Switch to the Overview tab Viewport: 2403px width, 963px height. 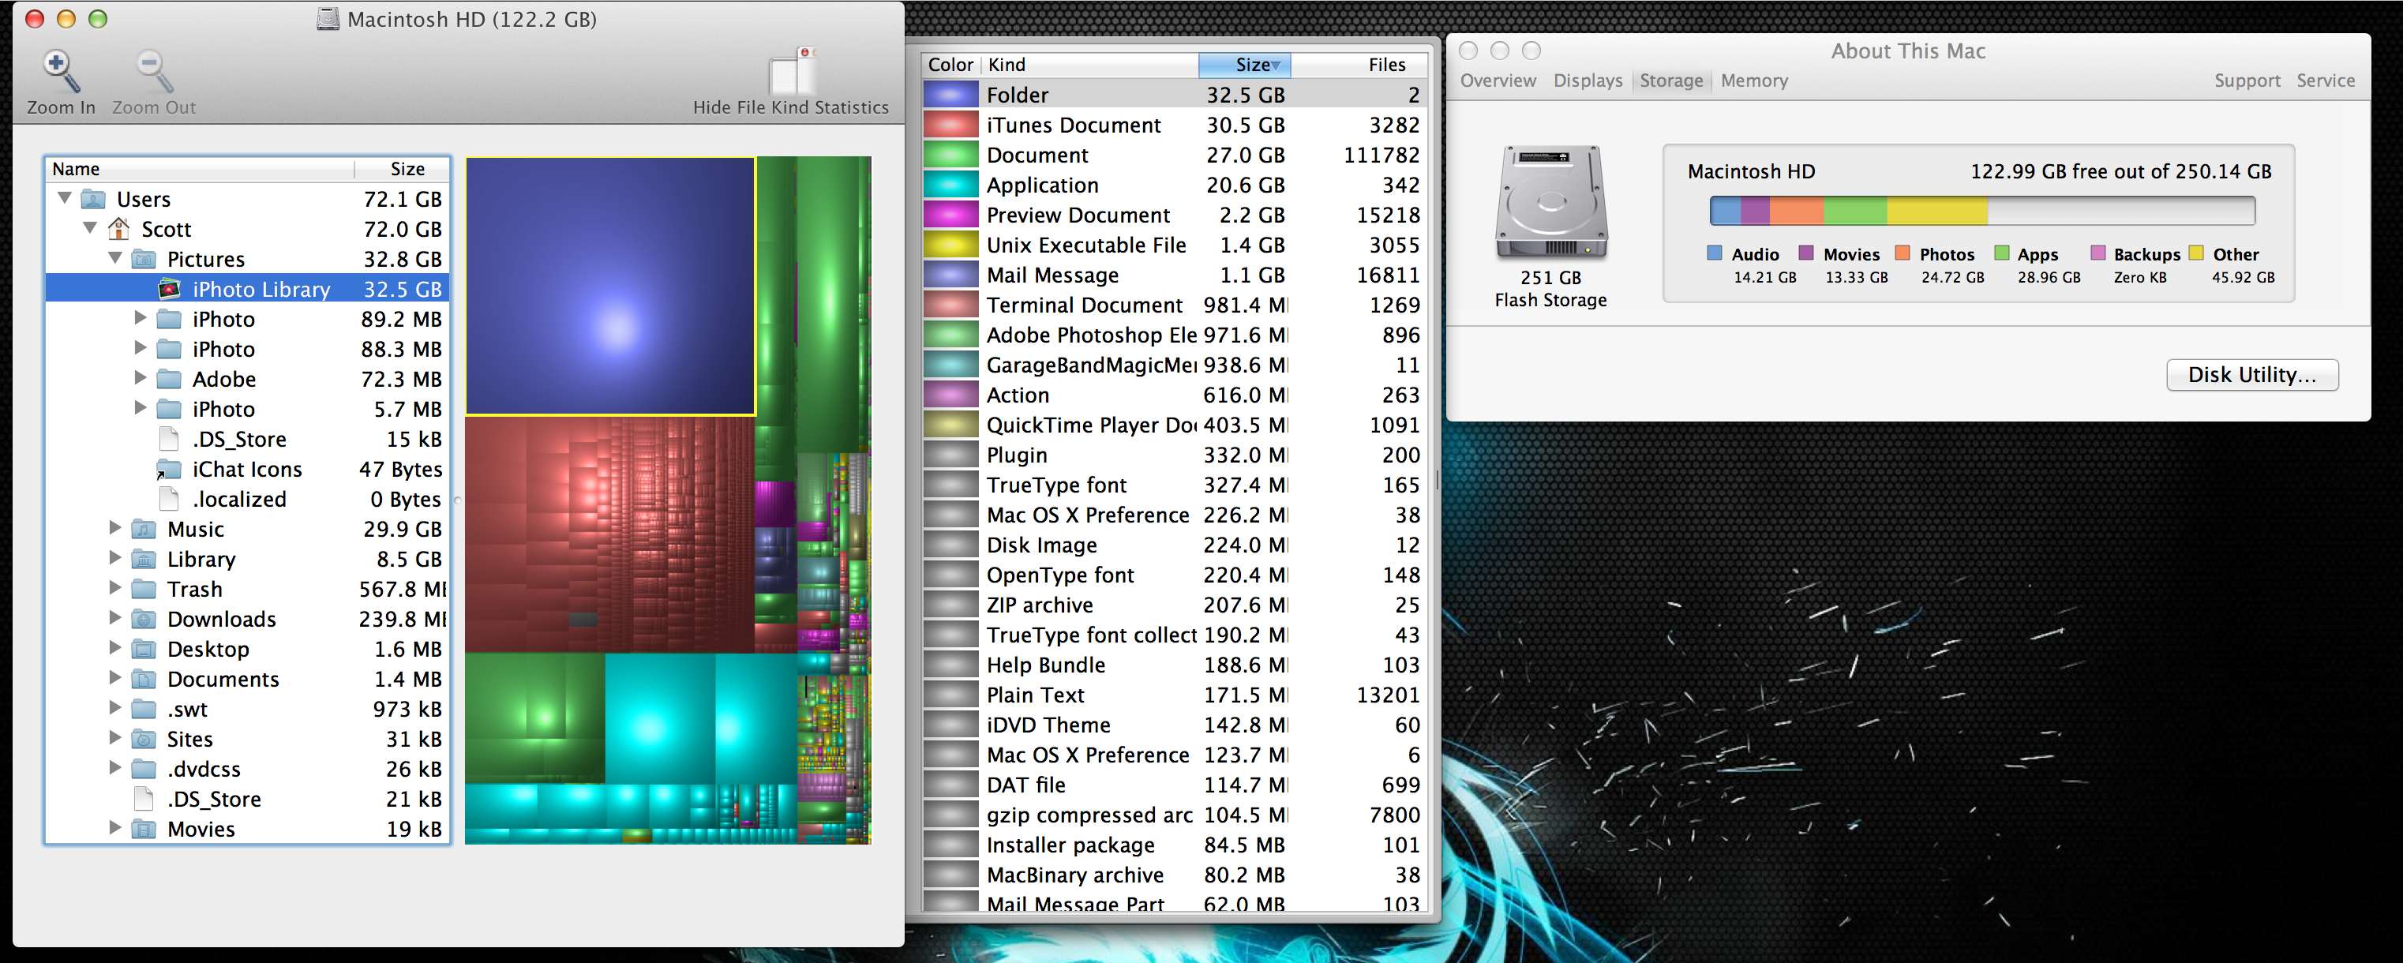(x=1498, y=81)
